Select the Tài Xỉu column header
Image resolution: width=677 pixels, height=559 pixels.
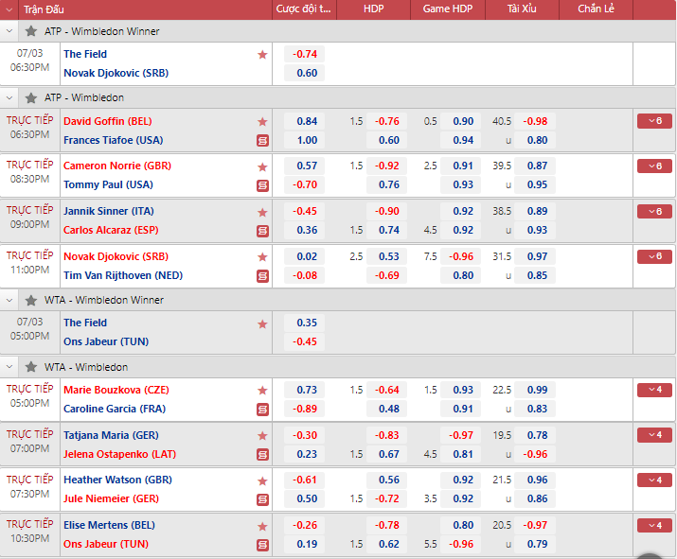[x=522, y=9]
